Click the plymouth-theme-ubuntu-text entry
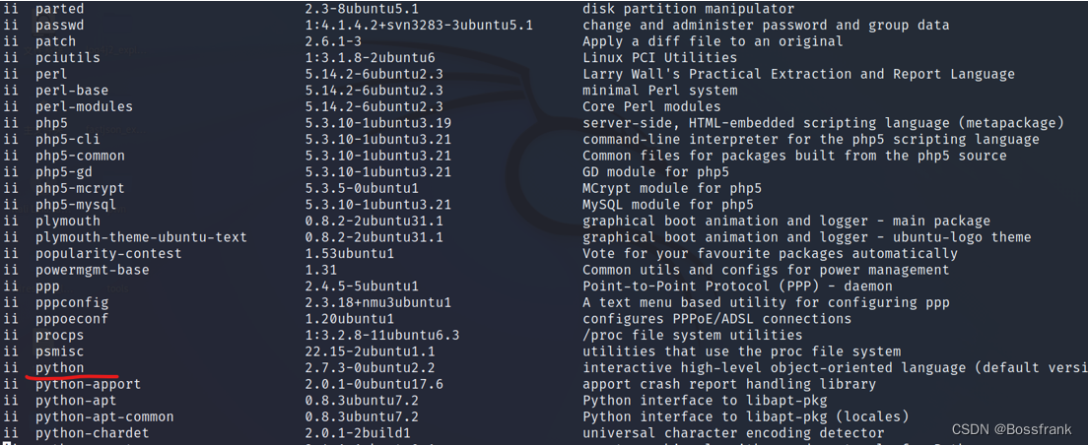 141,237
